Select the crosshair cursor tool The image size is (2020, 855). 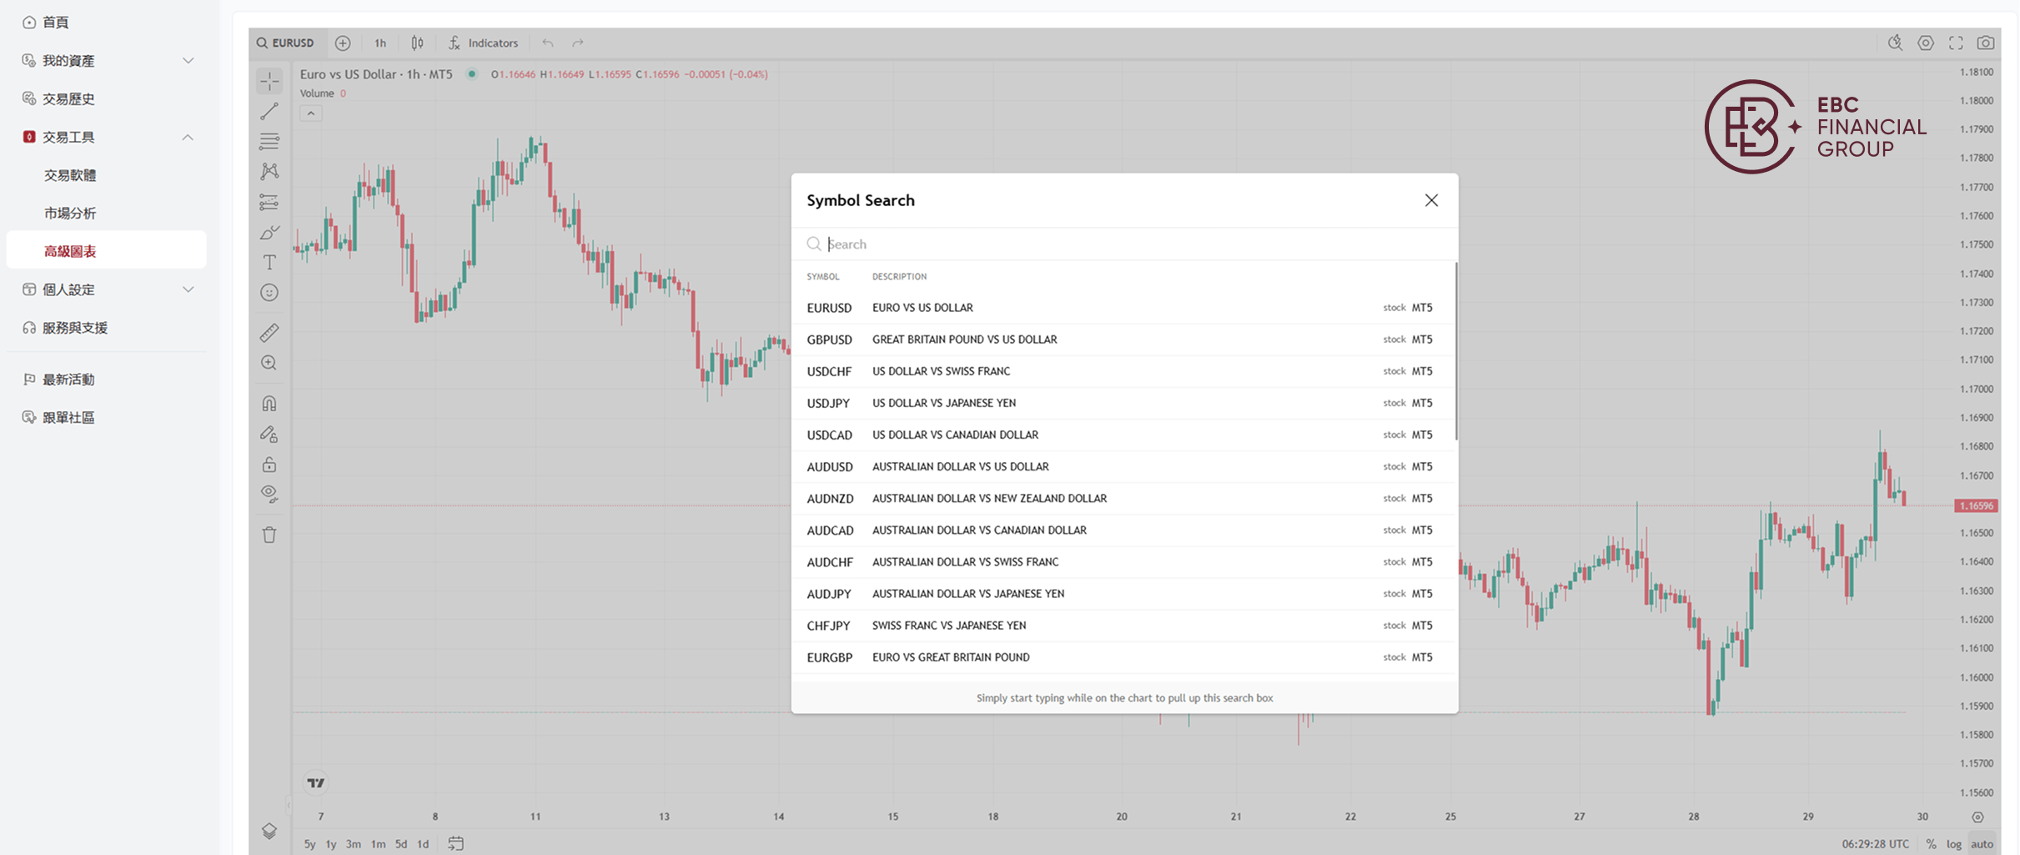[269, 81]
